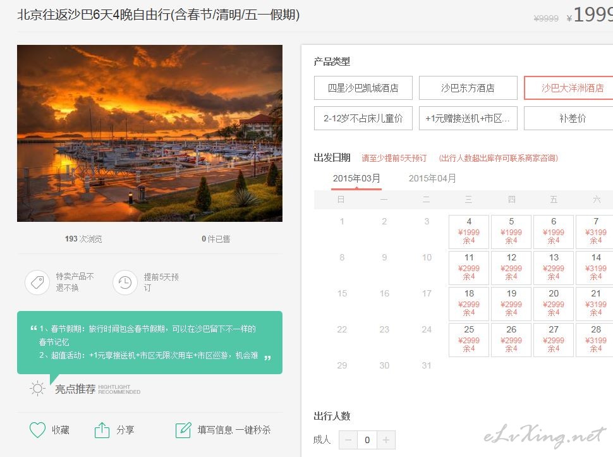Choose departure date March 14
613x457 pixels.
click(x=595, y=268)
